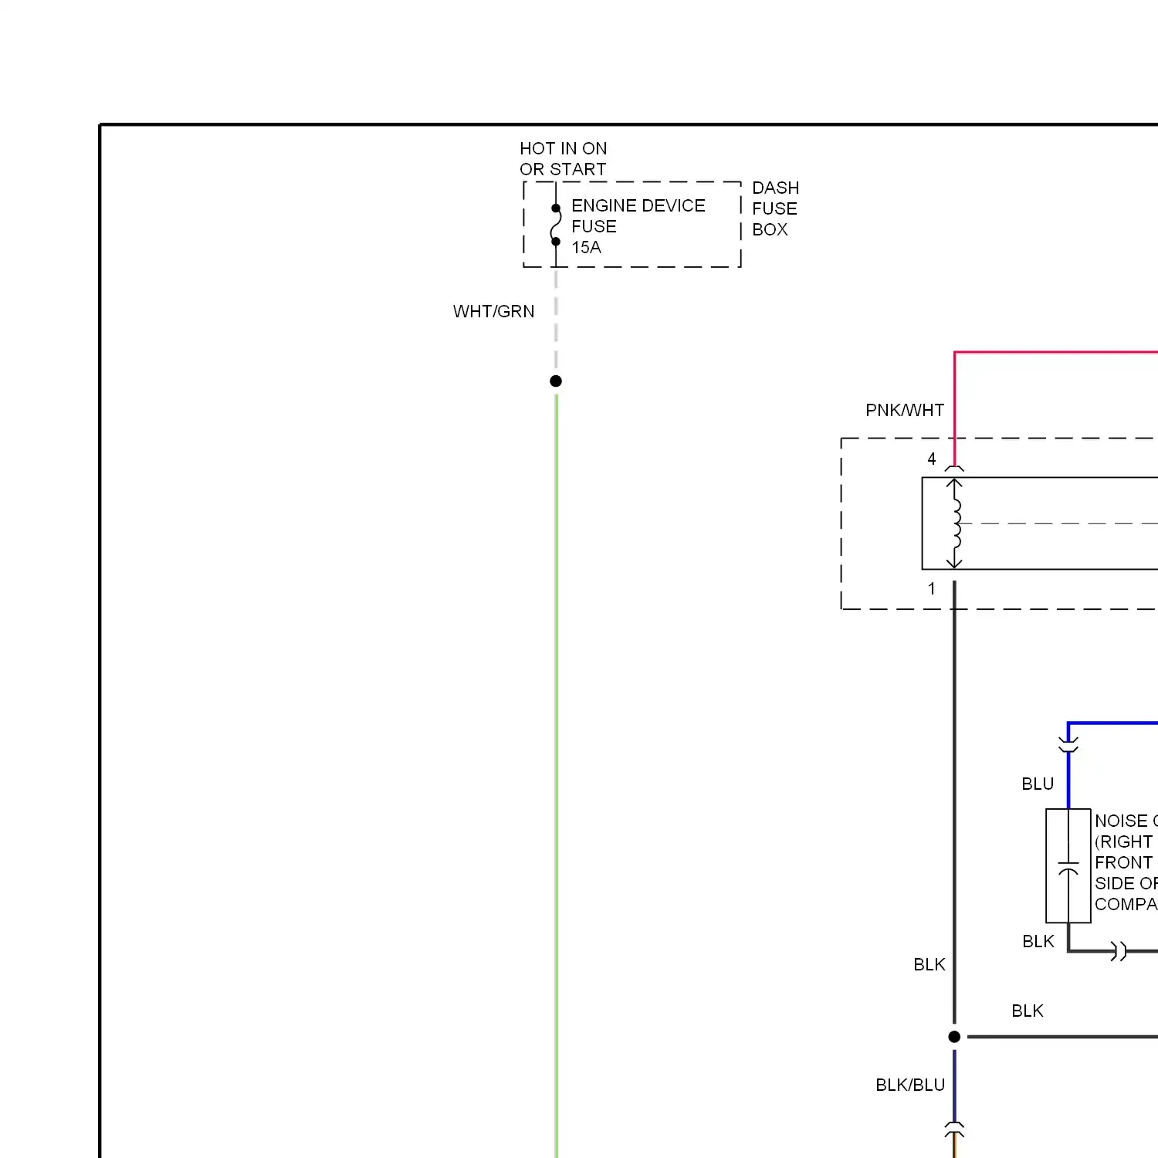Click the "BLK/BLU" wire label

[910, 1085]
